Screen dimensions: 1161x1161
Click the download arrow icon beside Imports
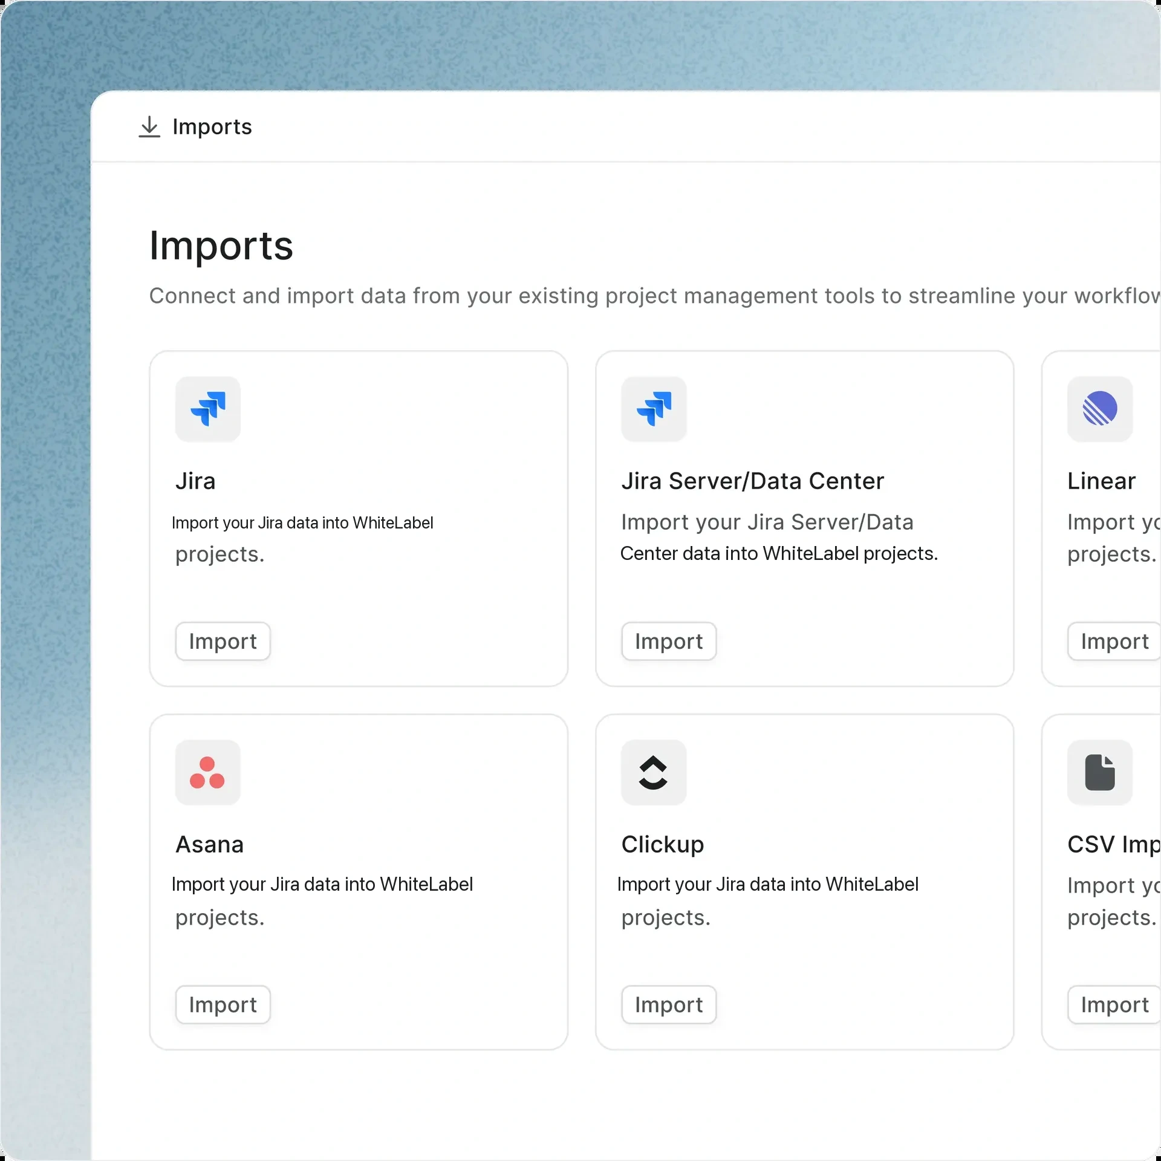149,127
